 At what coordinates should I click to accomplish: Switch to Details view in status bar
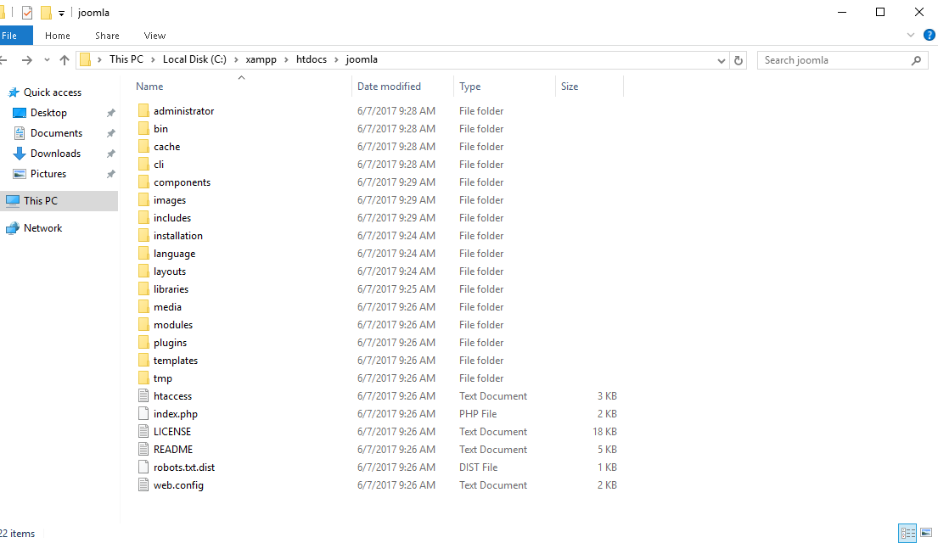click(x=907, y=533)
